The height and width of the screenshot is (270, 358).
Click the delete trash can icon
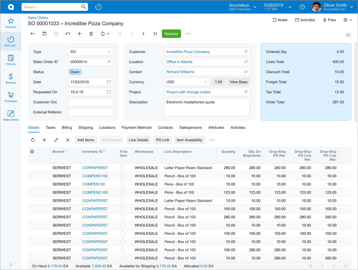91,34
